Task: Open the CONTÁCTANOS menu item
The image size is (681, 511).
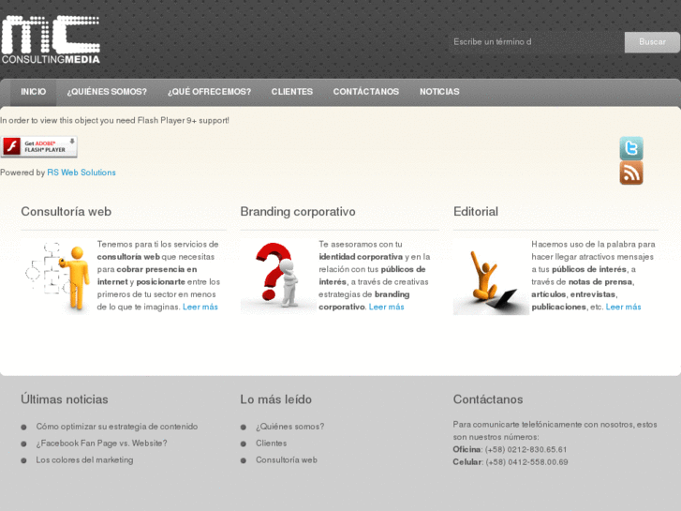Action: [365, 92]
